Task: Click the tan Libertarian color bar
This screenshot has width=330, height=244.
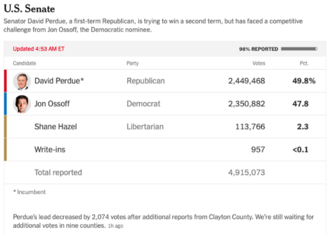Action: click(5, 127)
